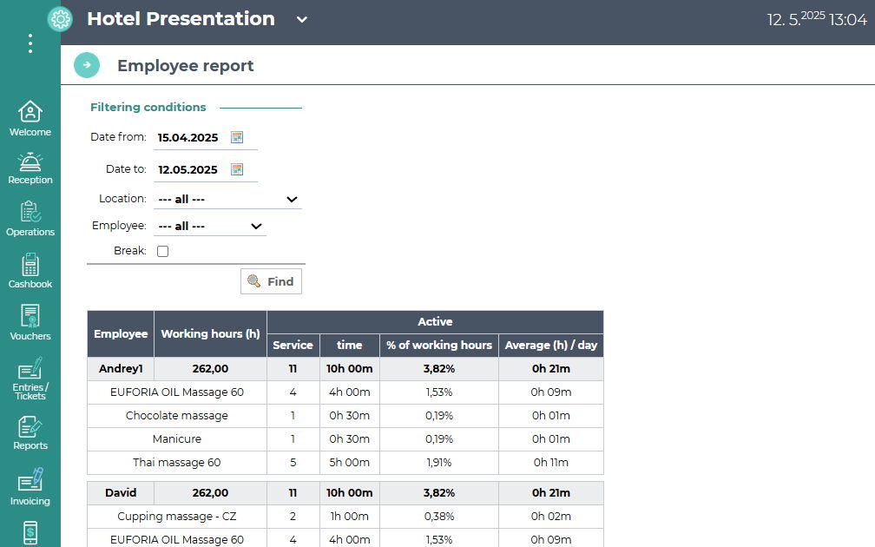Go to Reception module
The width and height of the screenshot is (875, 547).
click(x=30, y=168)
